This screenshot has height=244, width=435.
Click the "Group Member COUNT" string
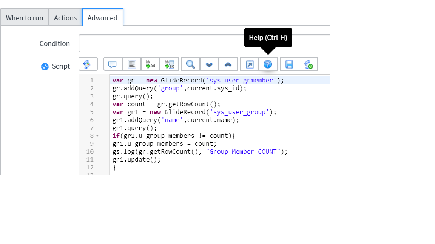pyautogui.click(x=243, y=152)
